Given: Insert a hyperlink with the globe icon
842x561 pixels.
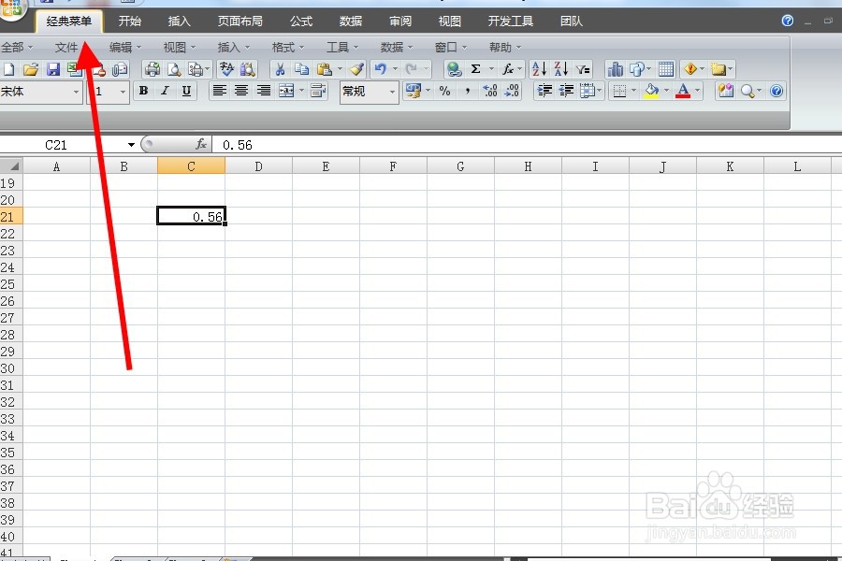Looking at the screenshot, I should pyautogui.click(x=455, y=69).
